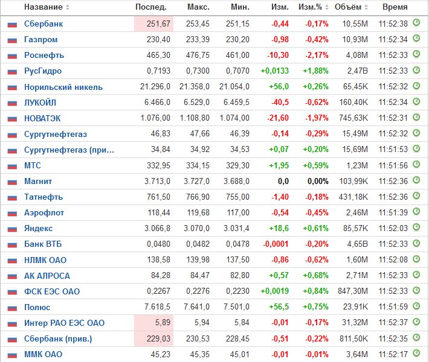Click the Мин. column header
This screenshot has height=362, width=429.
coord(240,7)
